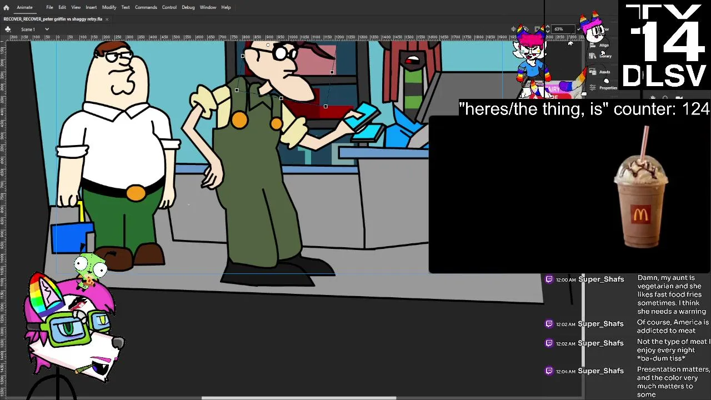The image size is (711, 400).
Task: Click Super_Shafs chat message about vegetarian aunt
Action: coord(673,294)
